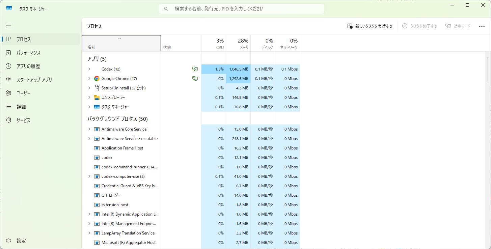
Task: Click the Intel(R) Management Engine icon
Action: [x=97, y=224]
